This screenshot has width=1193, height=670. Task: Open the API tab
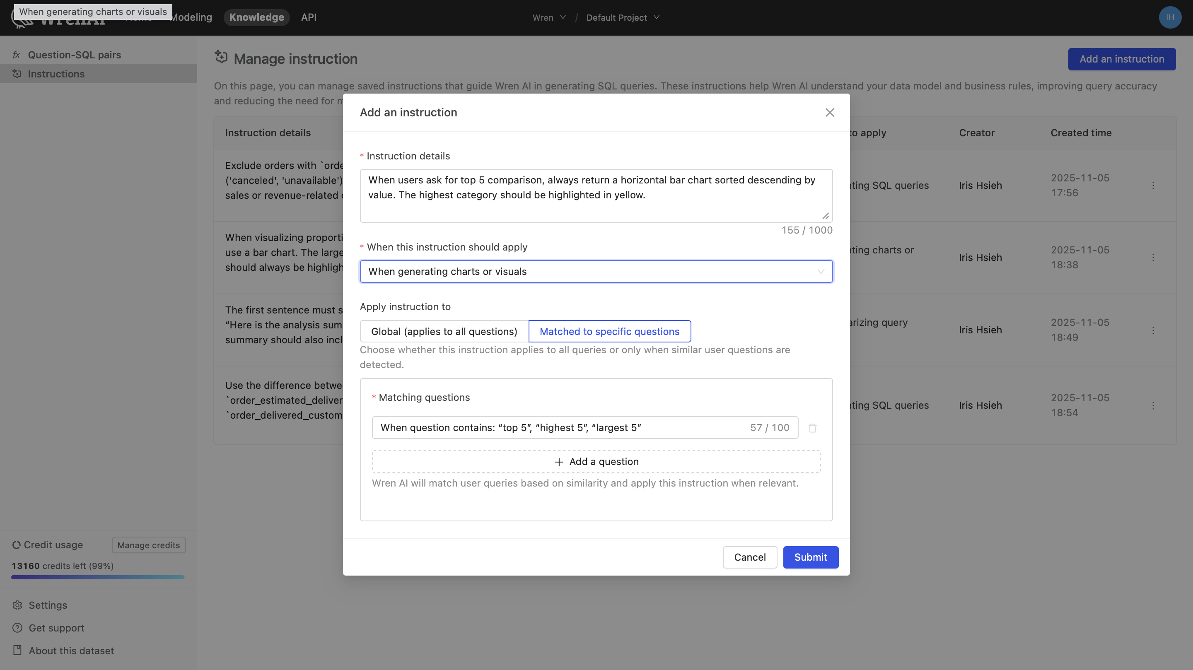pyautogui.click(x=309, y=17)
